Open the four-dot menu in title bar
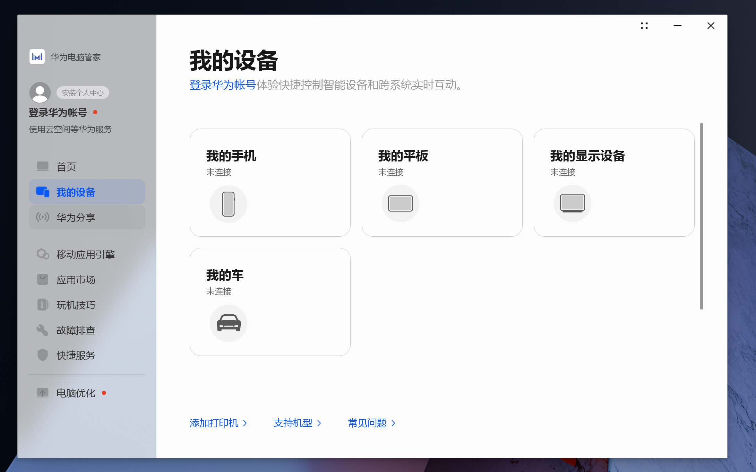This screenshot has height=472, width=756. 644,26
